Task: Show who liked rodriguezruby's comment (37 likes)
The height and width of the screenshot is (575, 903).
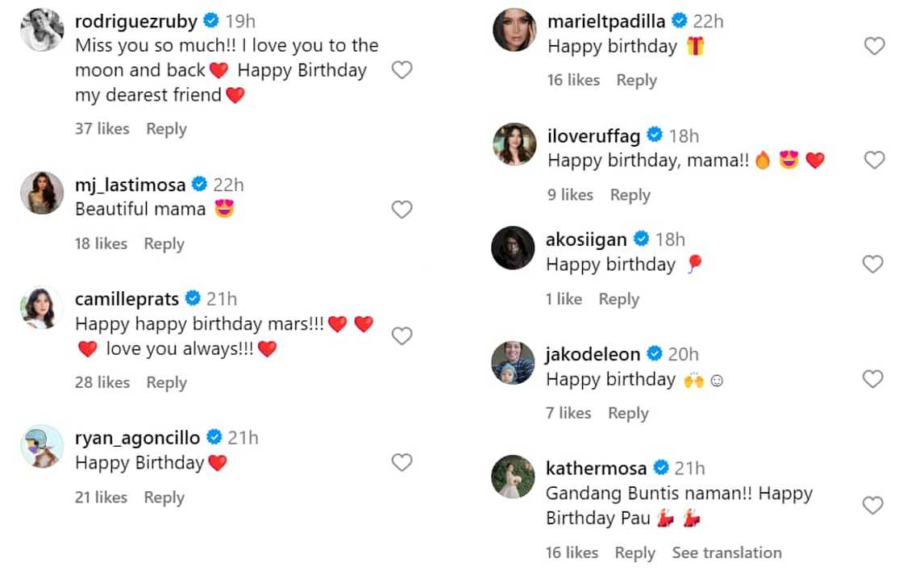Action: [x=102, y=129]
